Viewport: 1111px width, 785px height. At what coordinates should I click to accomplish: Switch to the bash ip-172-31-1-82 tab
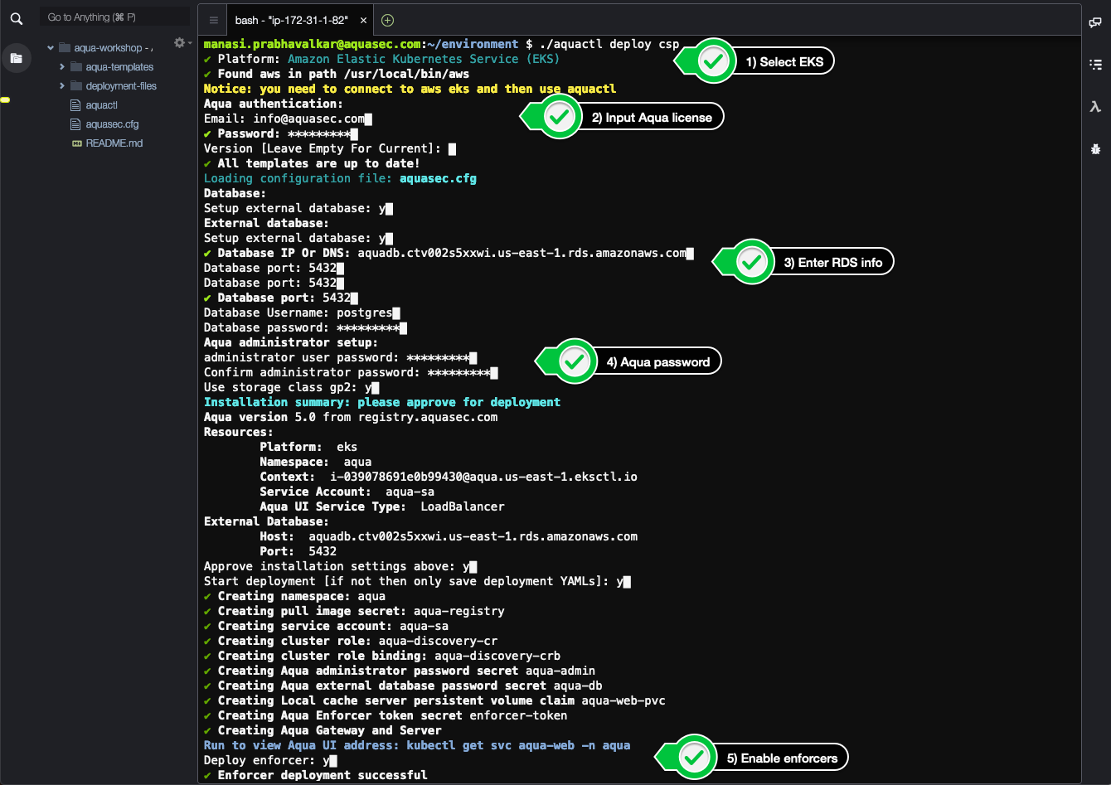coord(290,20)
